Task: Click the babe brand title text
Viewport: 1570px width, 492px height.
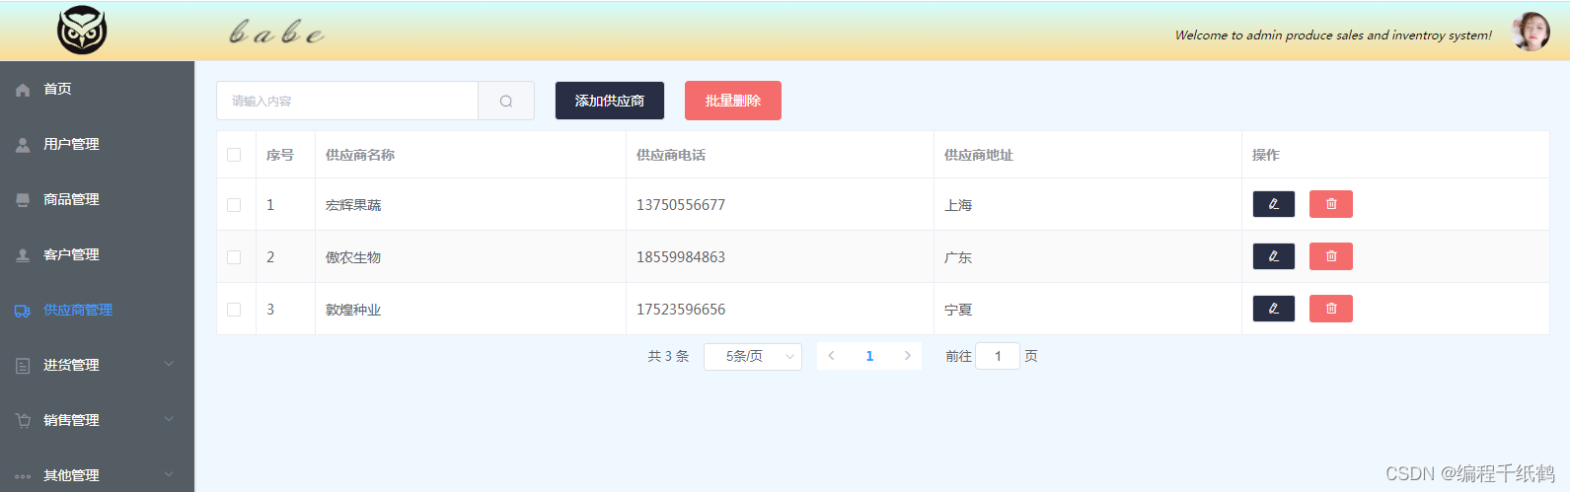Action: [276, 33]
